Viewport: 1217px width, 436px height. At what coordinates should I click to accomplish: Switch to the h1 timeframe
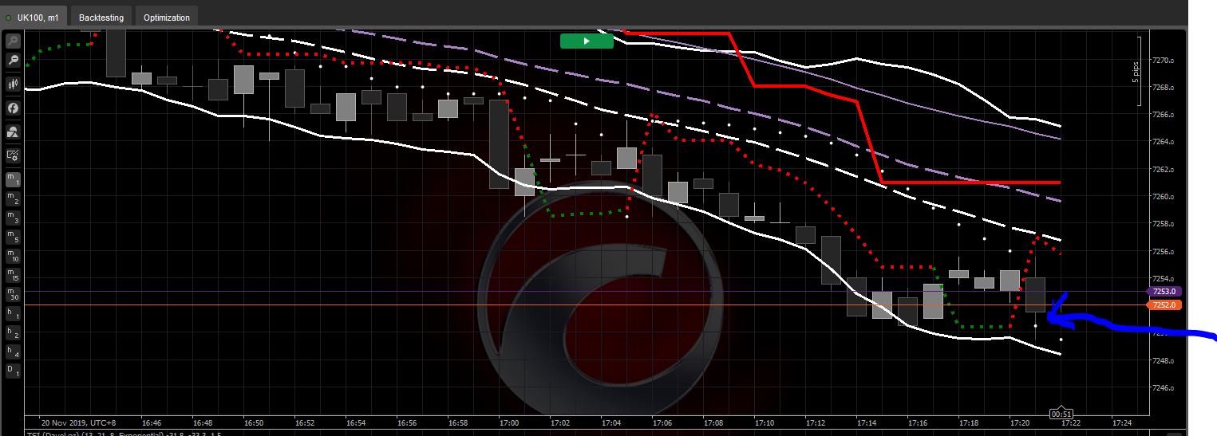pyautogui.click(x=13, y=313)
